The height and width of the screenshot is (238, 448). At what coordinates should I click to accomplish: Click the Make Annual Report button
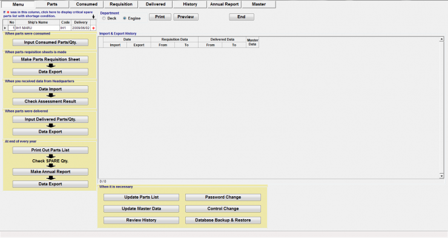click(x=50, y=172)
